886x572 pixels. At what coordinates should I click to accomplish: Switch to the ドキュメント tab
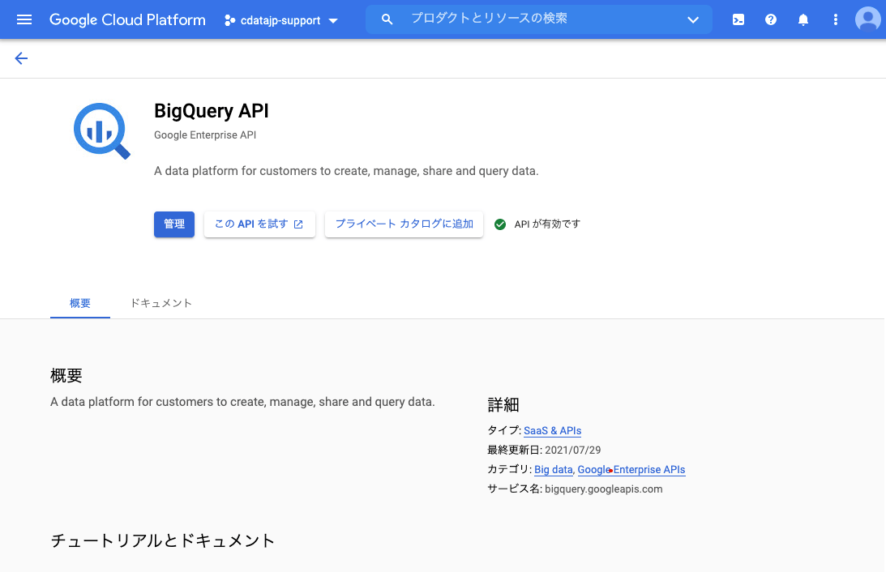tap(161, 303)
